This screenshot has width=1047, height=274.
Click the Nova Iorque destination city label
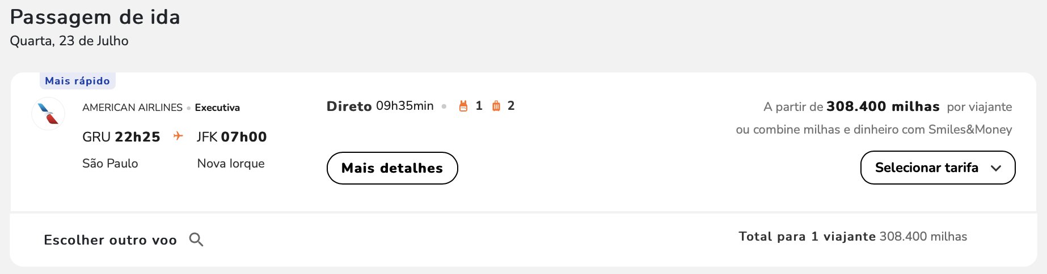(x=231, y=164)
